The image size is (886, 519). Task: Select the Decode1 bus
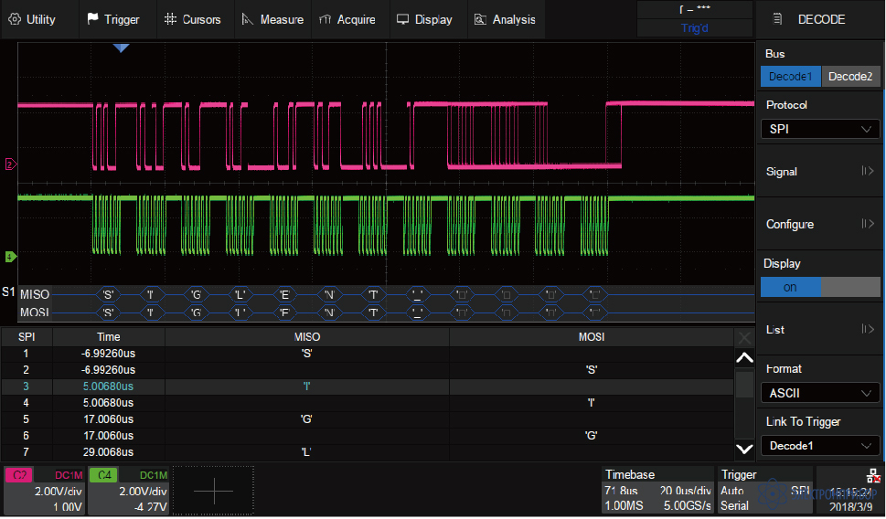(x=791, y=77)
